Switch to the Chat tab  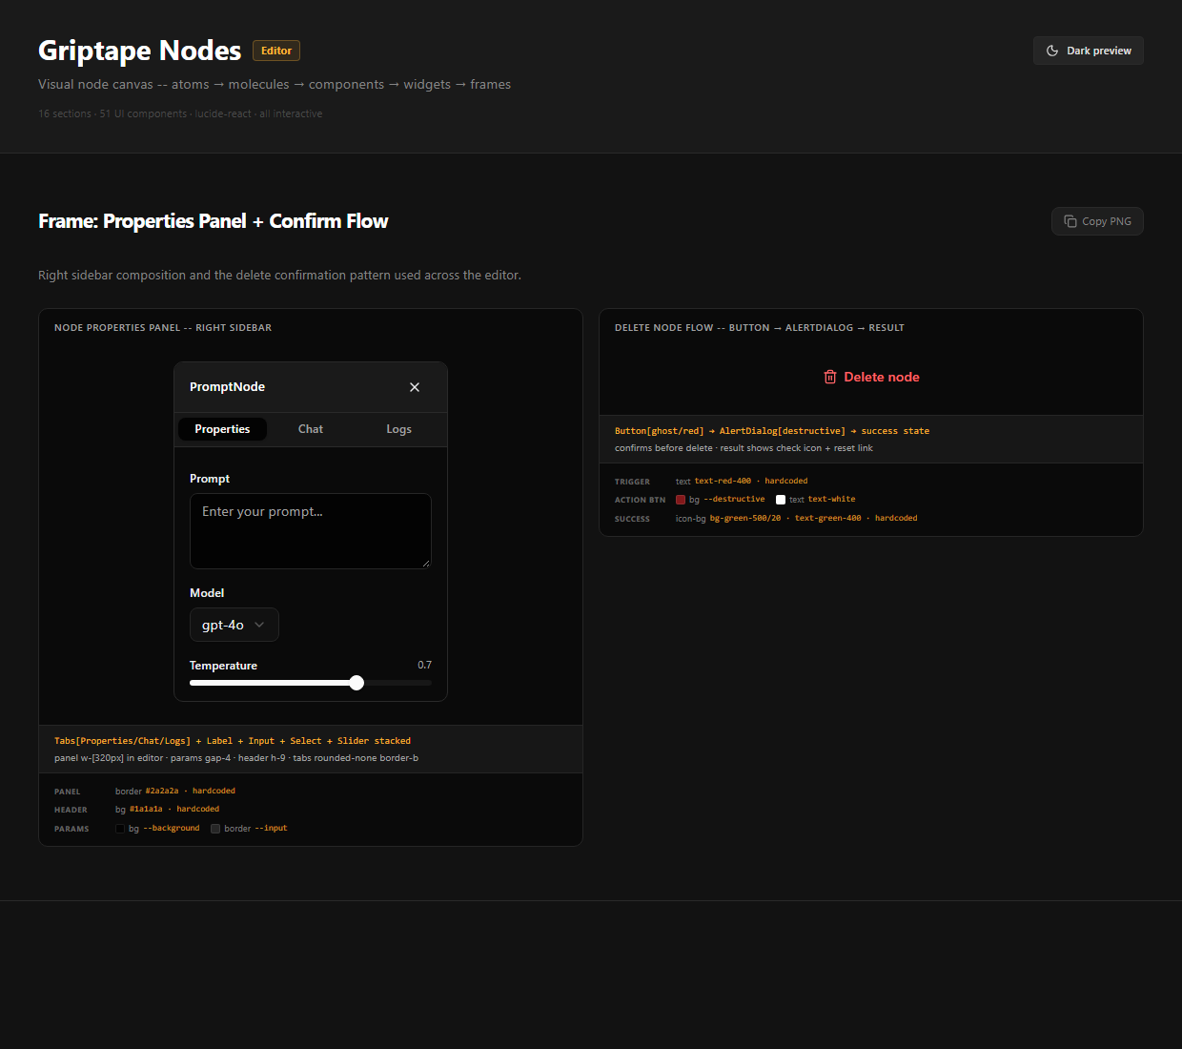pos(311,429)
